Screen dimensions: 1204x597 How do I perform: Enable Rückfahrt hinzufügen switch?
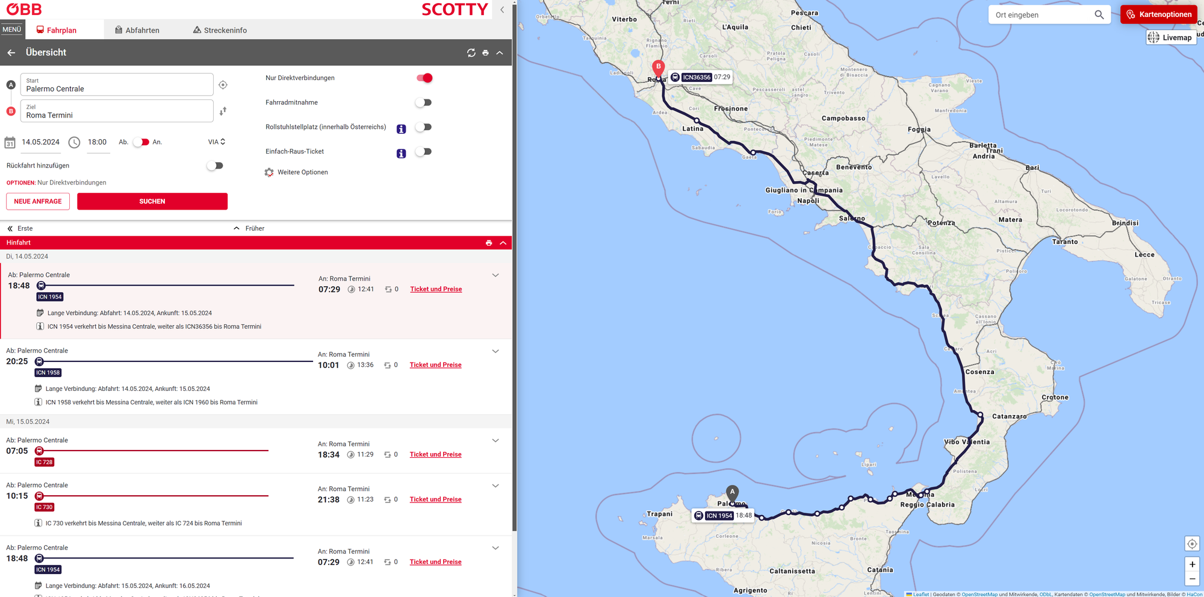pyautogui.click(x=215, y=166)
